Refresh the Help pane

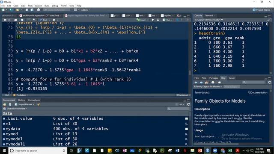click(269, 83)
